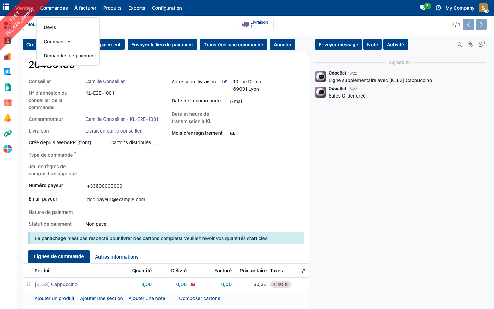Image resolution: width=494 pixels, height=309 pixels.
Task: Open the attachments paperclip
Action: tap(470, 44)
